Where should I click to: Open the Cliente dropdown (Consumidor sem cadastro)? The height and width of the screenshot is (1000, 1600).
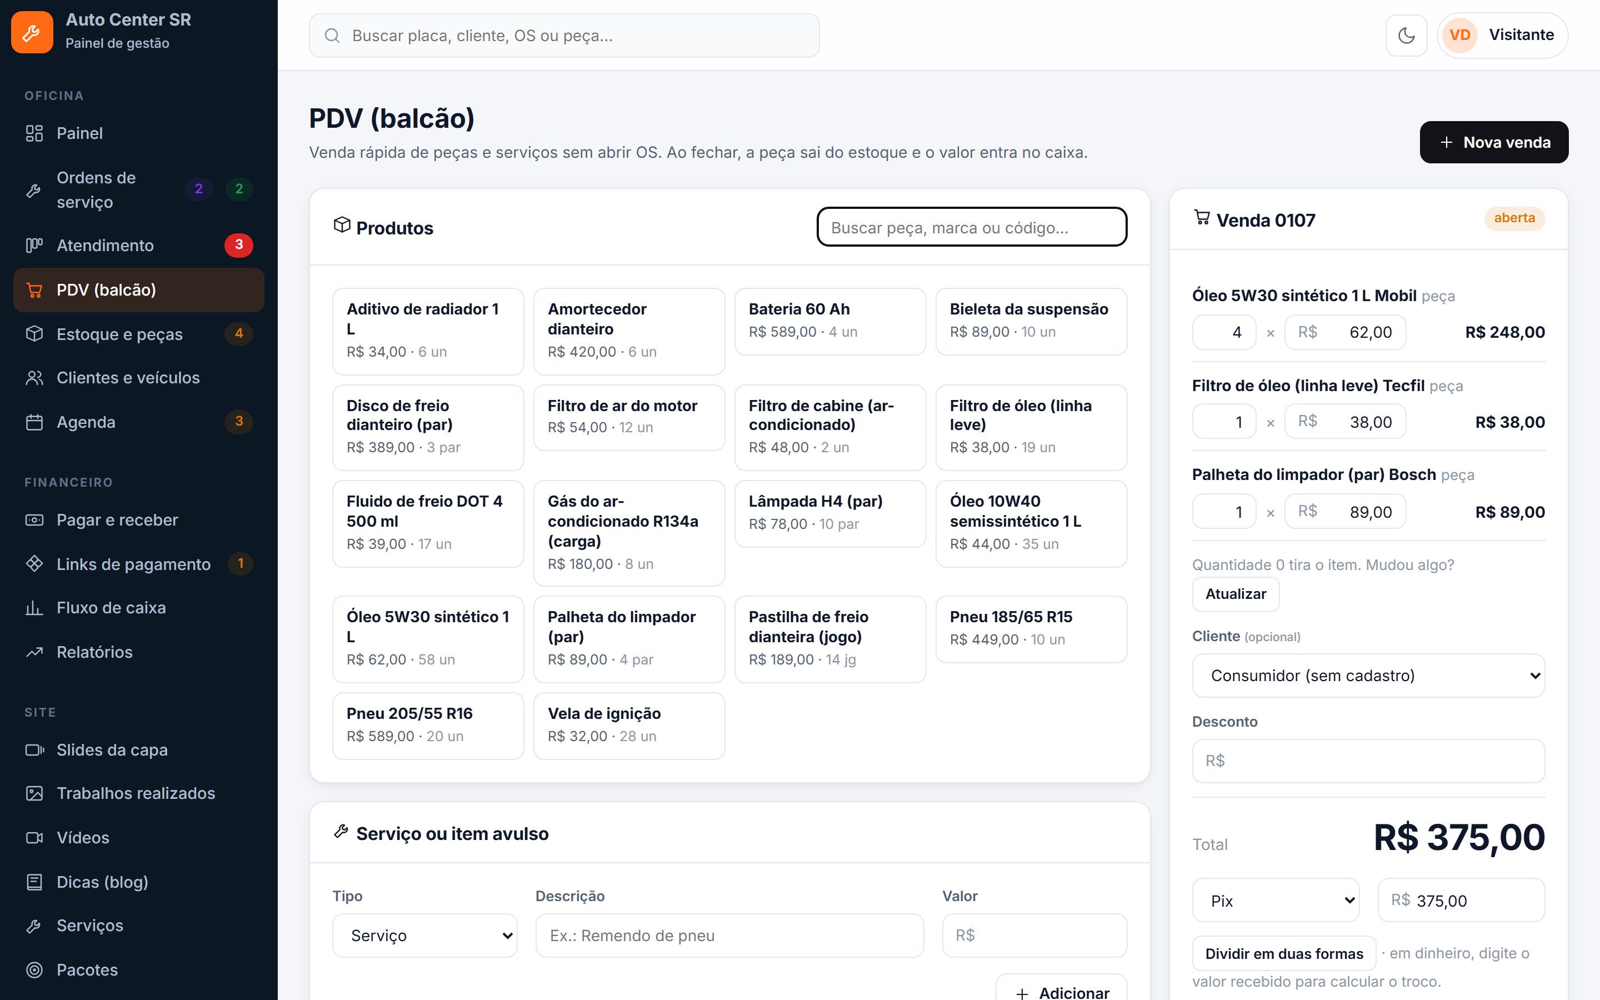pos(1368,675)
